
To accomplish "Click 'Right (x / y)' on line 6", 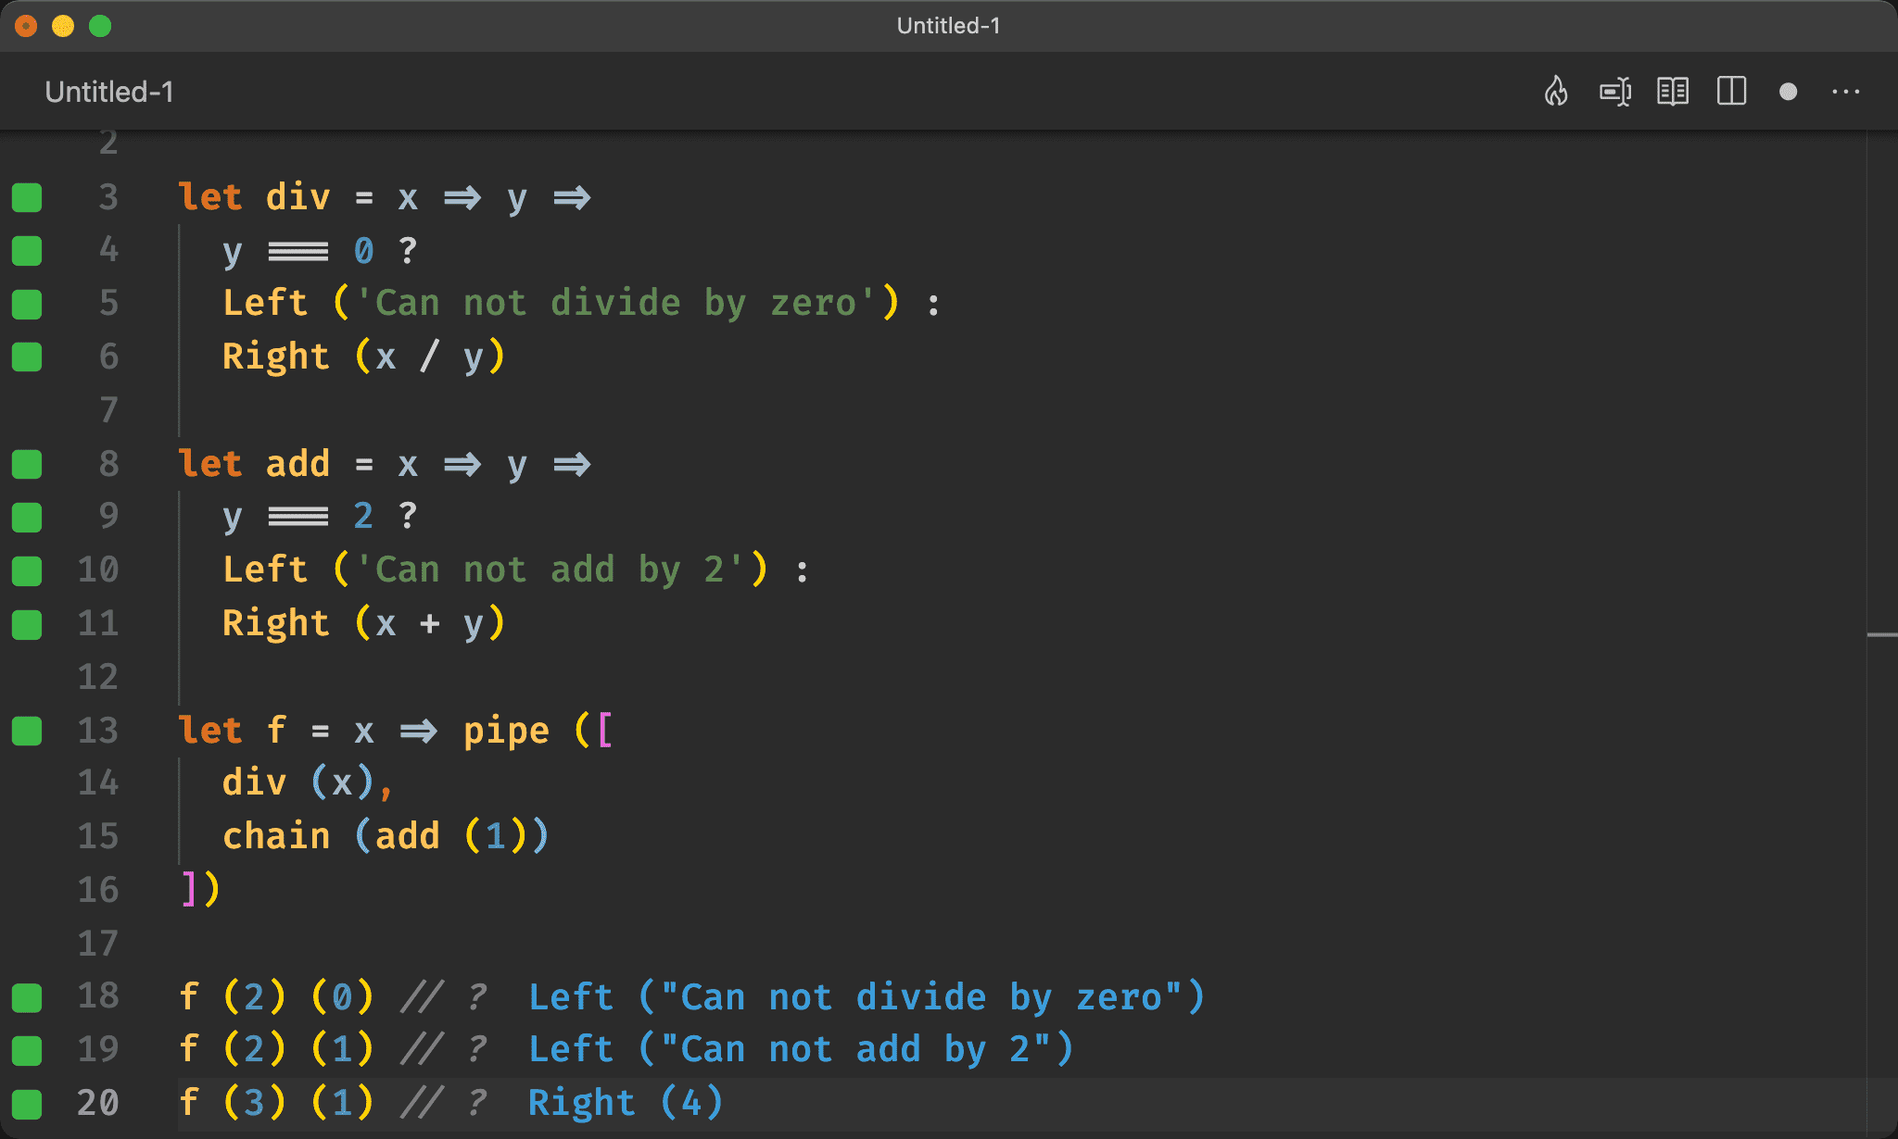I will pos(363,357).
